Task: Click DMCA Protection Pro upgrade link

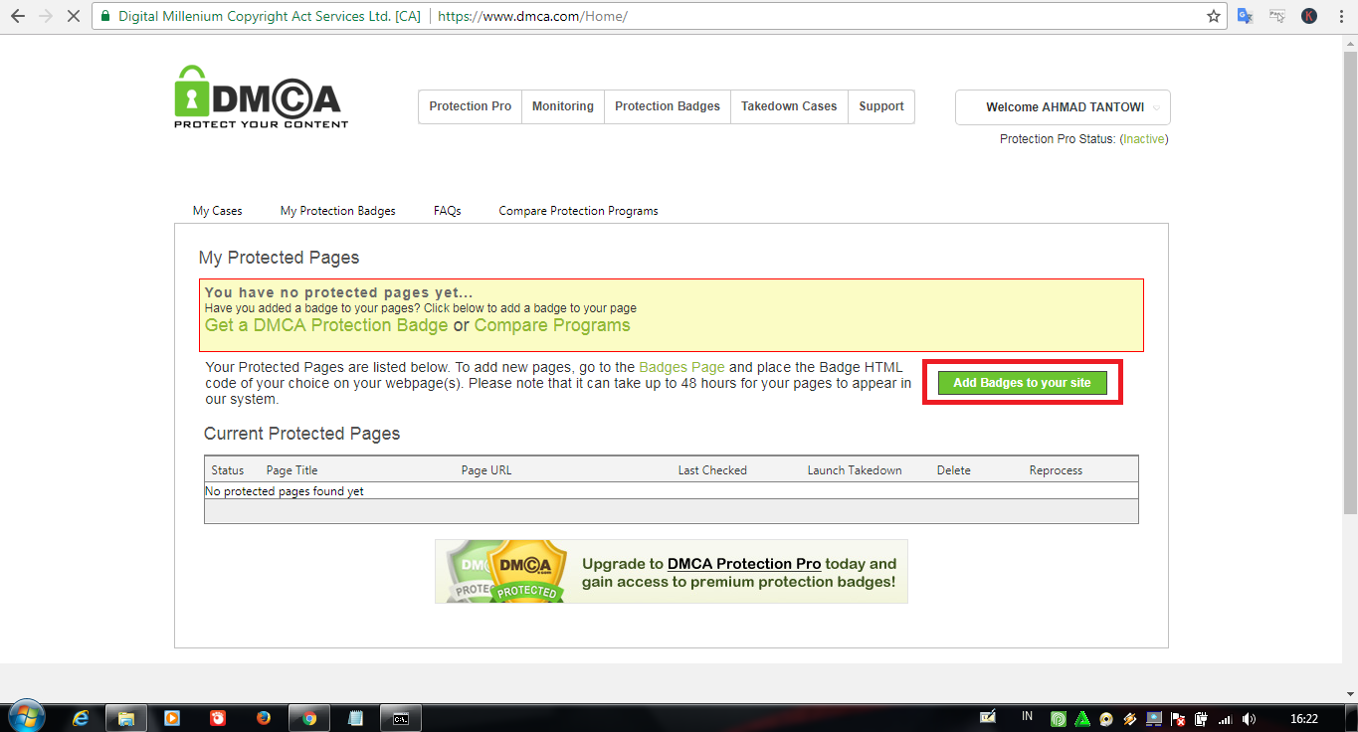Action: (x=744, y=564)
